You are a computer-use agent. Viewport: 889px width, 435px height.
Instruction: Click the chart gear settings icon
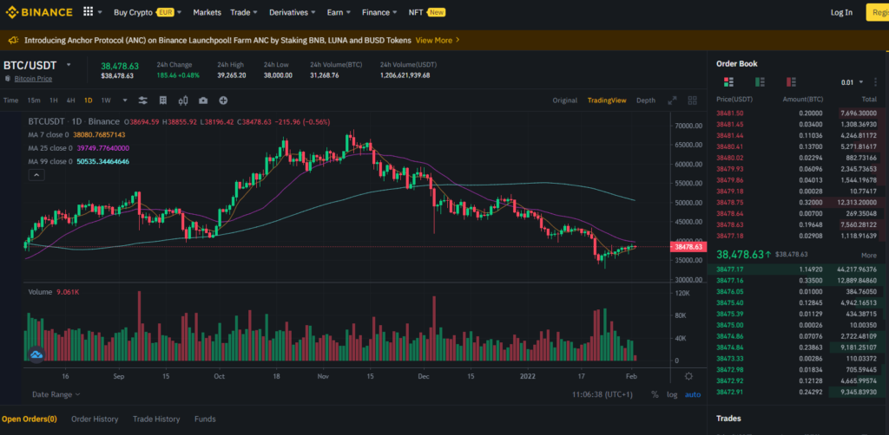point(688,376)
